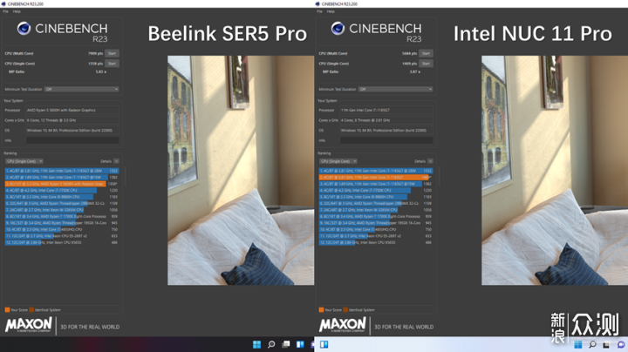The height and width of the screenshot is (352, 628).
Task: Select rank 1 row scoring 1532, right window
Action: click(x=376, y=171)
